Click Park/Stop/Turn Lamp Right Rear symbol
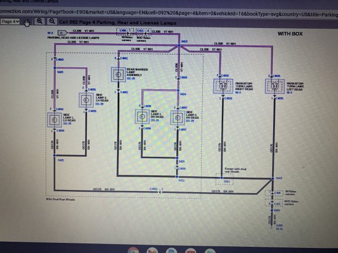The width and height of the screenshot is (338, 253). [223, 86]
